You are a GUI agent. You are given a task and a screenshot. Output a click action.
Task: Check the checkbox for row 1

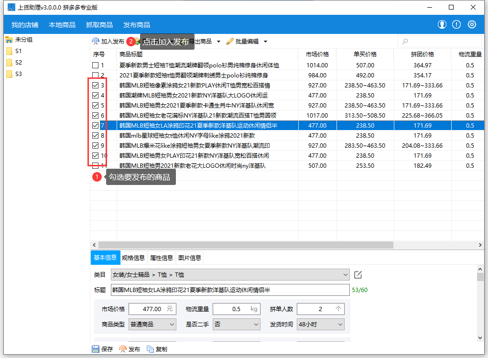96,65
